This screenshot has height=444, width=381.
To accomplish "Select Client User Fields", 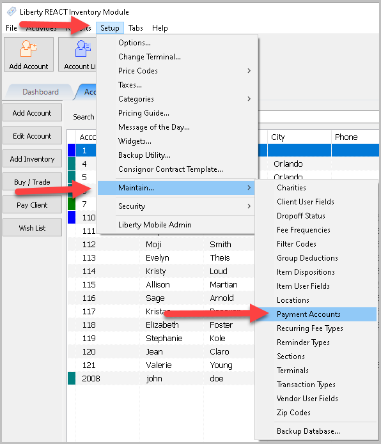I will [316, 202].
